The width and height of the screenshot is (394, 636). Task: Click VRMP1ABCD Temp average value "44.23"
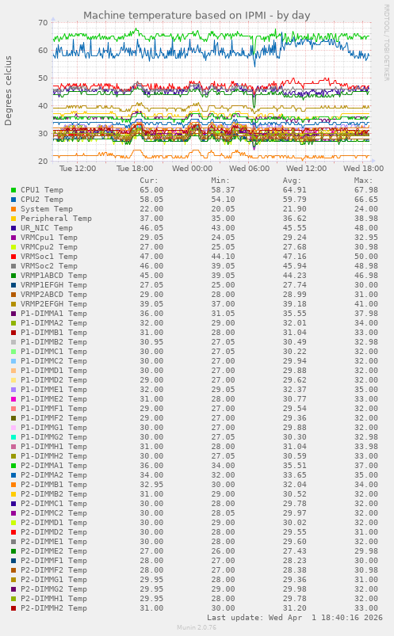click(294, 276)
